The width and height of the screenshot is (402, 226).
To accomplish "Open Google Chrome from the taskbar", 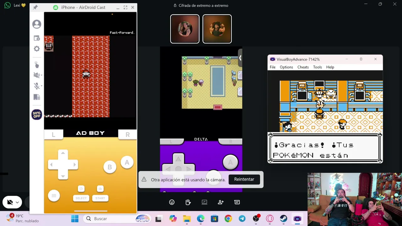I will click(x=228, y=219).
